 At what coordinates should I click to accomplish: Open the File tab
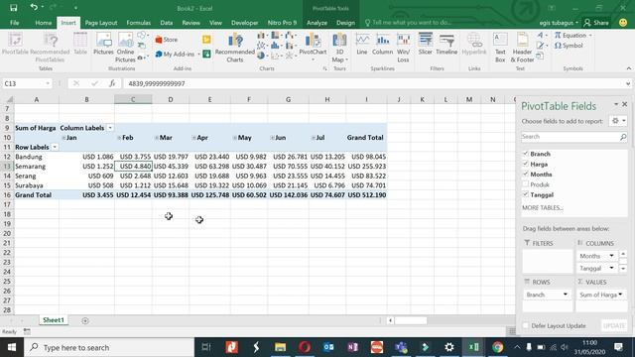pyautogui.click(x=15, y=23)
